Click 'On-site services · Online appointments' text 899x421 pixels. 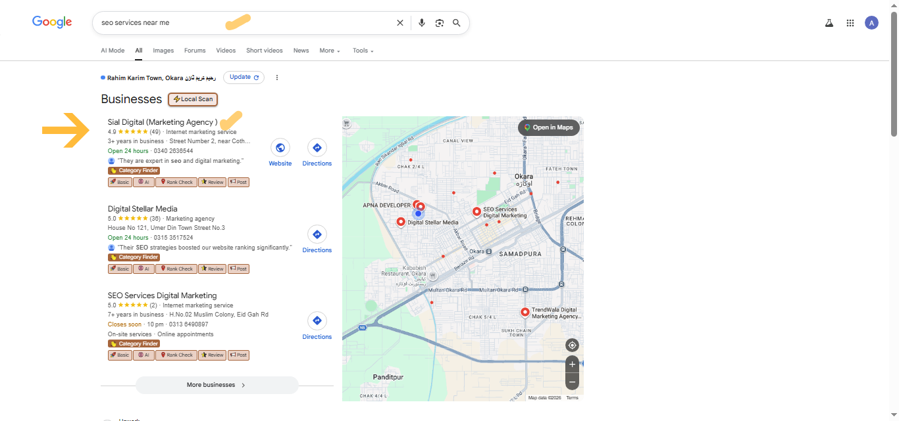coord(161,334)
